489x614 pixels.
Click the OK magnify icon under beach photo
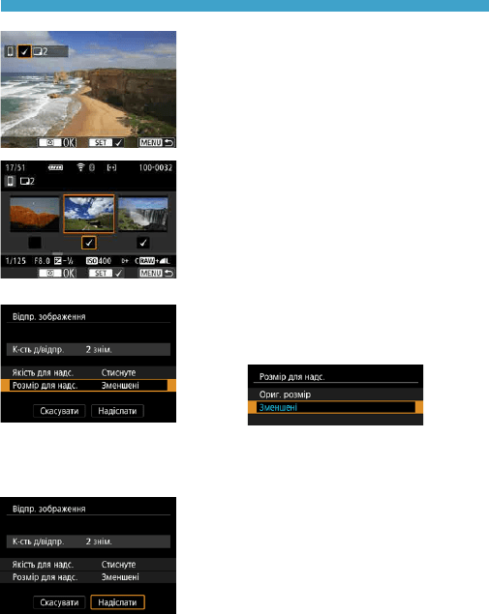57,142
